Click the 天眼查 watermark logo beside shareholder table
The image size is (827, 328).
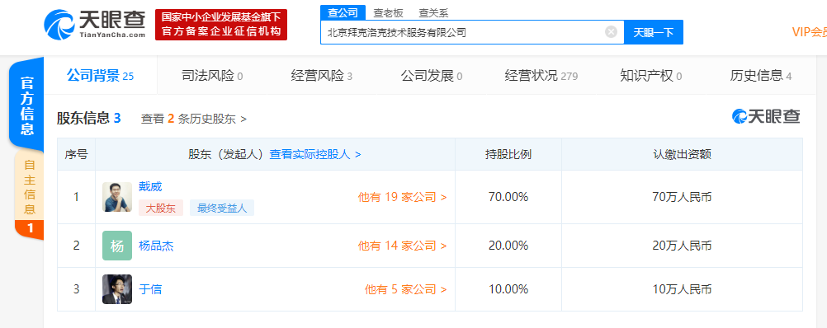766,116
